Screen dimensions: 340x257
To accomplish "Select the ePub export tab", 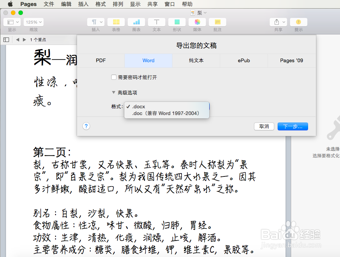I will click(x=244, y=61).
